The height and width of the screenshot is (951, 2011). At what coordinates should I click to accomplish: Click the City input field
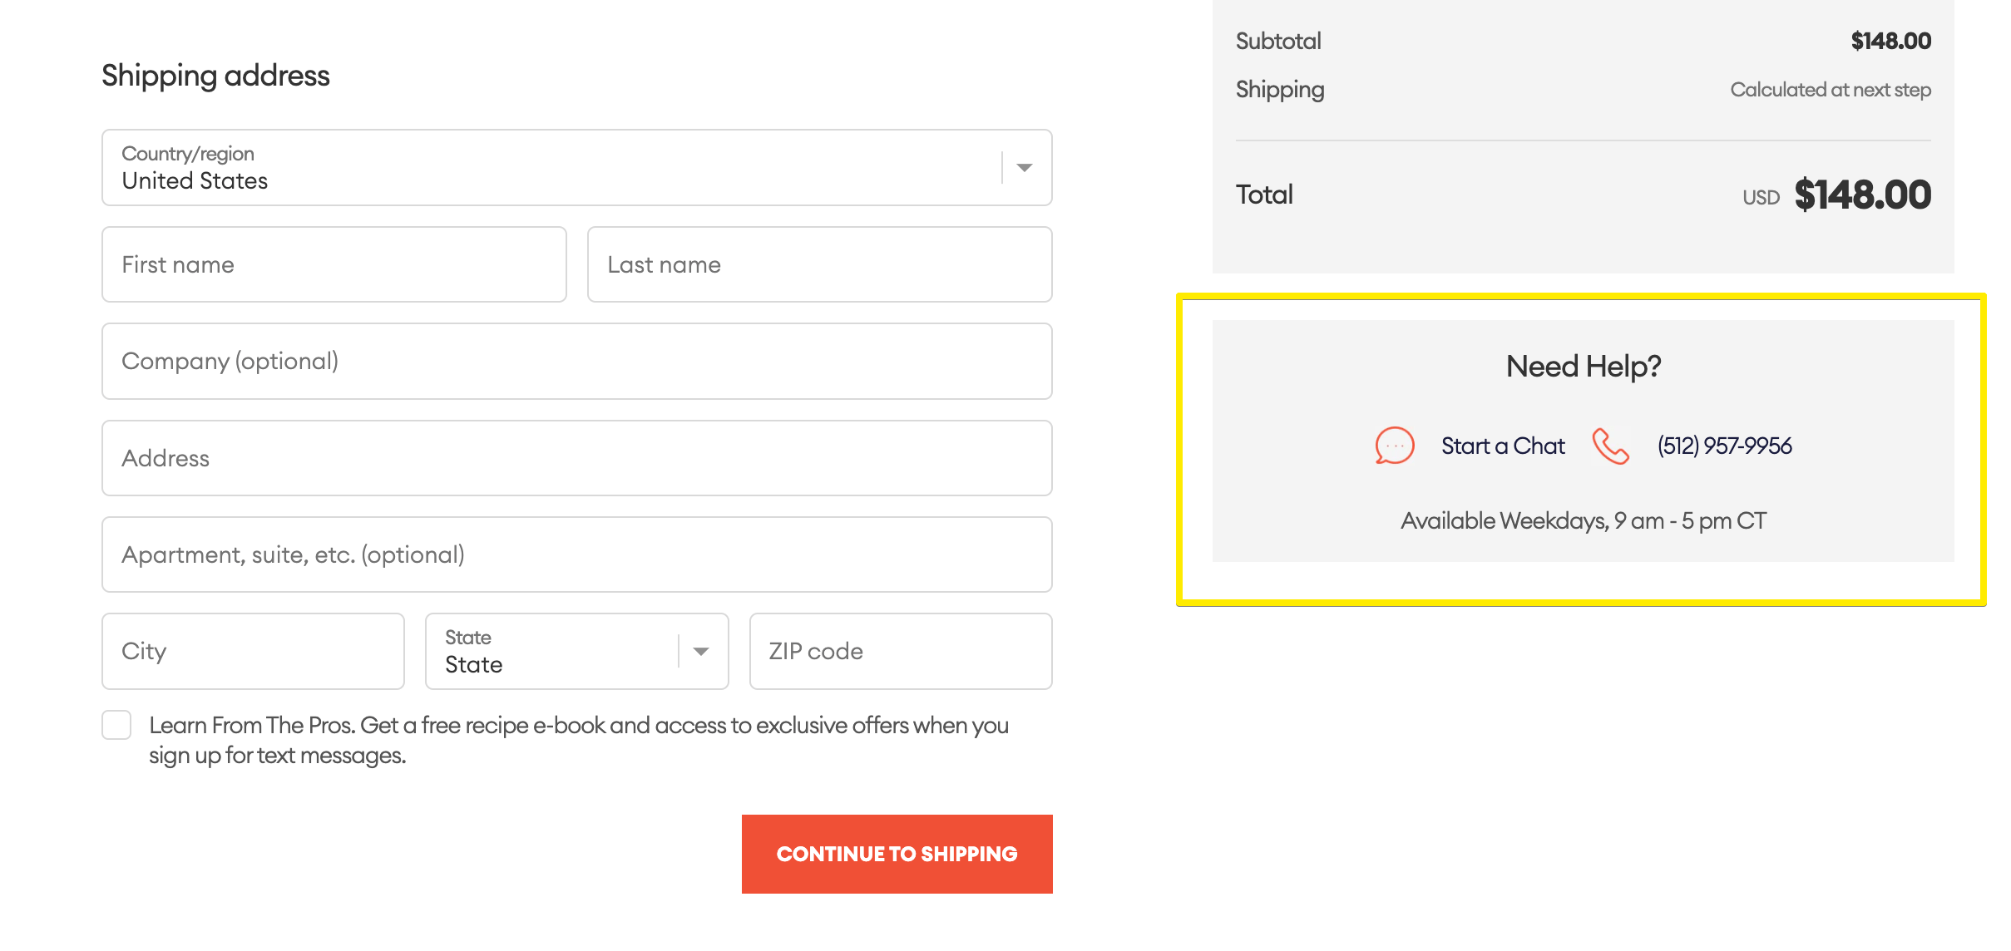coord(253,652)
